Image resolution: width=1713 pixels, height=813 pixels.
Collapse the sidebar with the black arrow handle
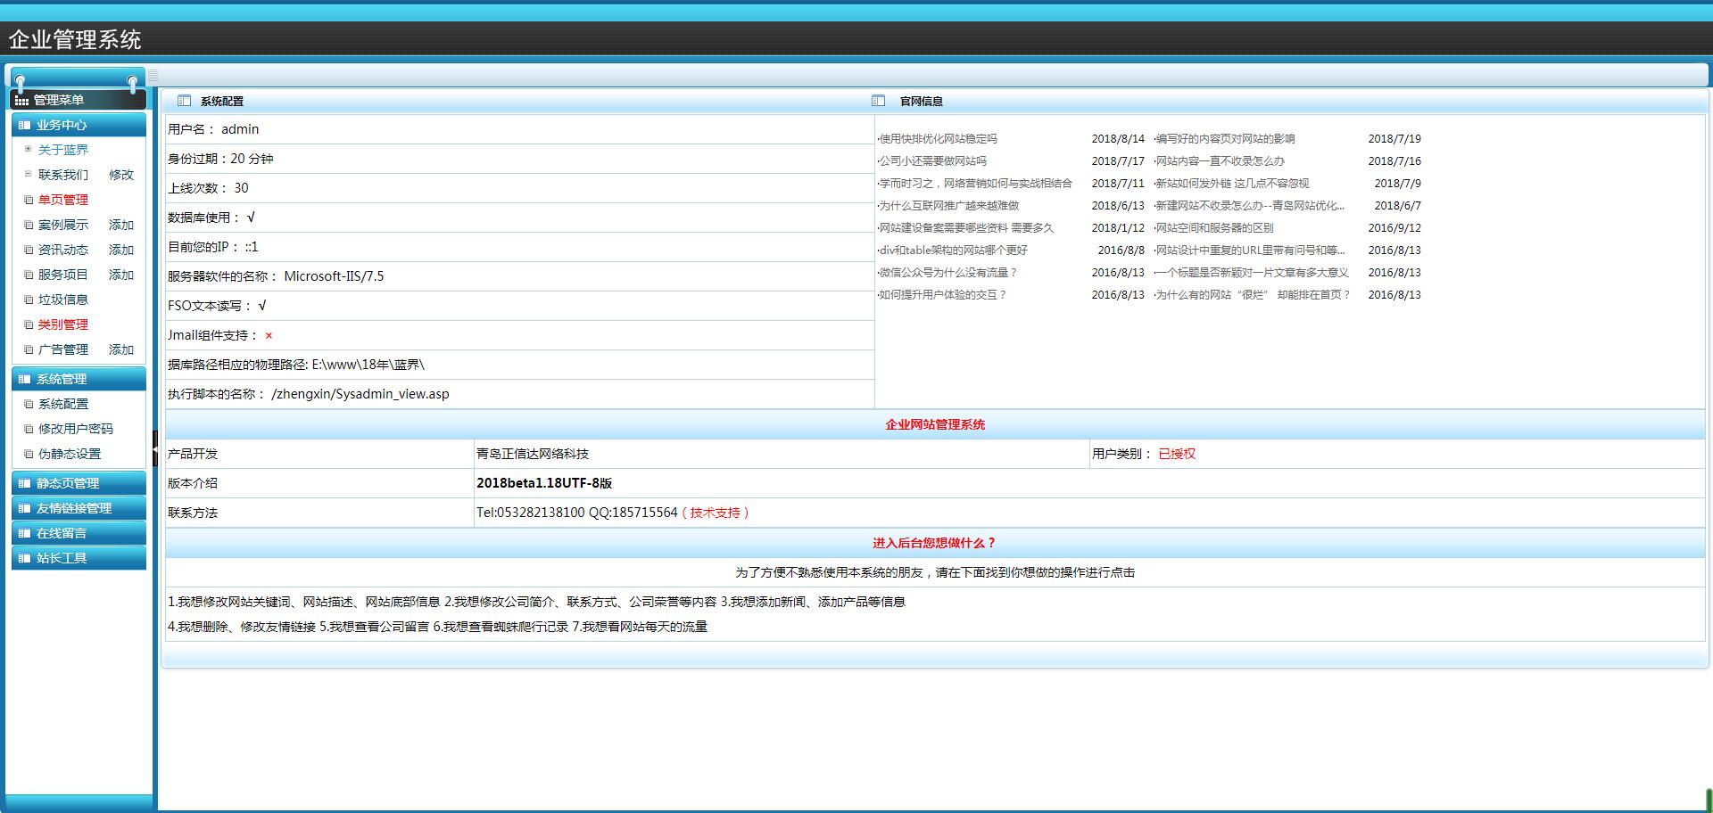[x=155, y=448]
